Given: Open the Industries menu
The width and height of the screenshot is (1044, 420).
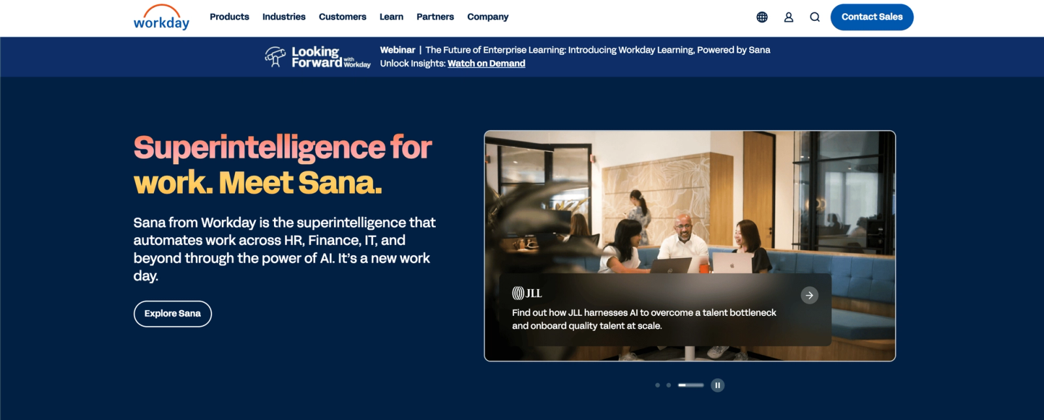Looking at the screenshot, I should 284,17.
